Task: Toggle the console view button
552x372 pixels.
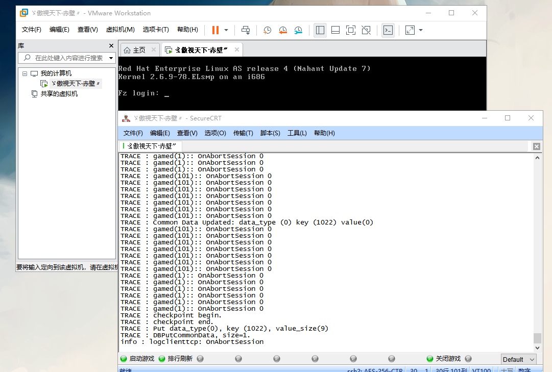Action: pos(388,30)
